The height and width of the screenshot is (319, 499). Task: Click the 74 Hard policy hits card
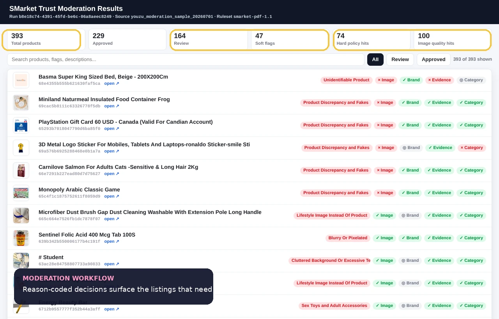point(372,40)
